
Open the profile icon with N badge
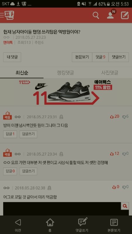pyautogui.click(x=111, y=14)
